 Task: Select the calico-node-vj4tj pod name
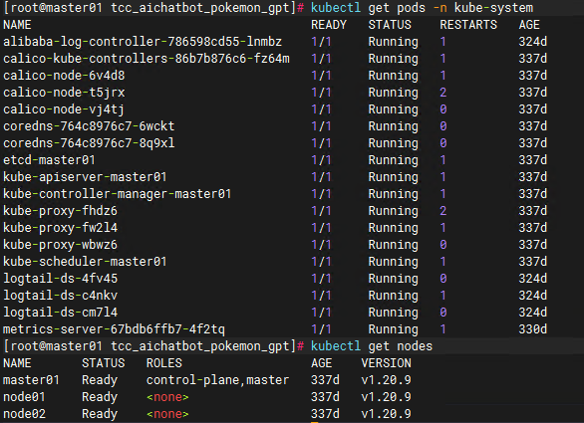[x=64, y=109]
